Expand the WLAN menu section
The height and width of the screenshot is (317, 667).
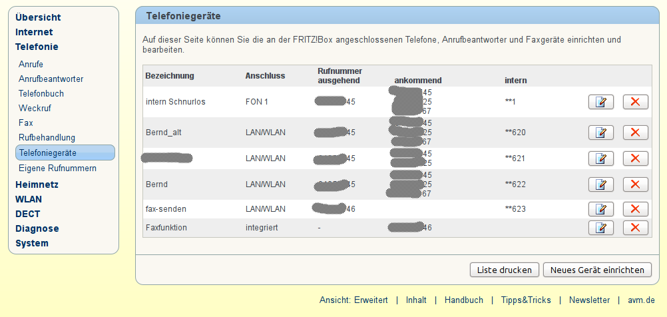29,199
